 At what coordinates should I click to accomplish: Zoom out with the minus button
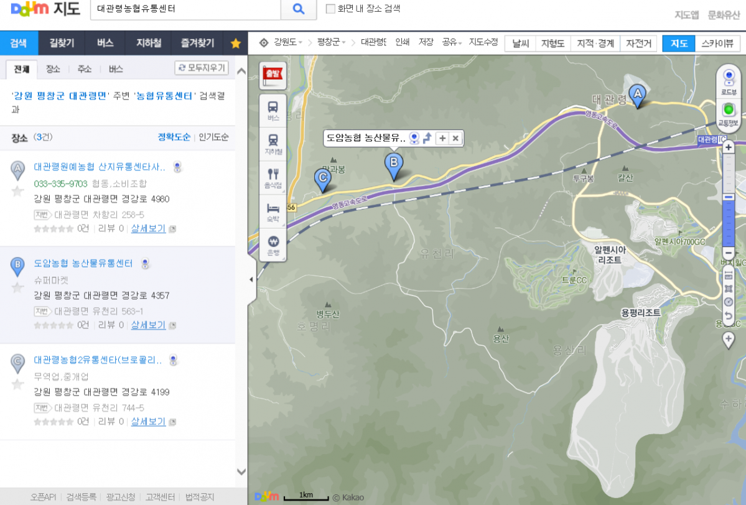729,253
